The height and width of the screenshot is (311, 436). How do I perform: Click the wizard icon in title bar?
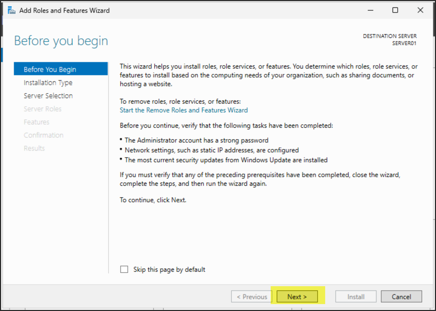(12, 11)
